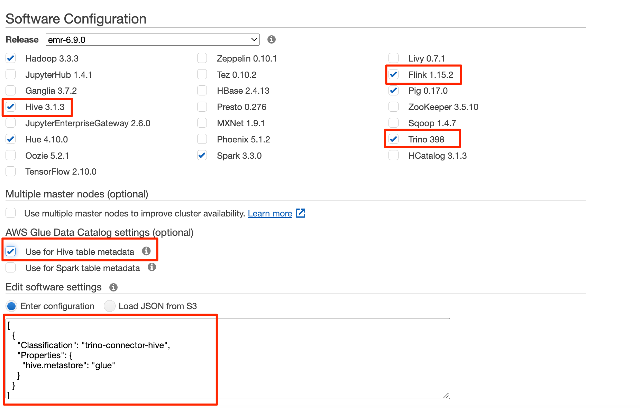The width and height of the screenshot is (640, 408).
Task: Check the TensorFlow 2.10.0 box
Action: tap(11, 171)
